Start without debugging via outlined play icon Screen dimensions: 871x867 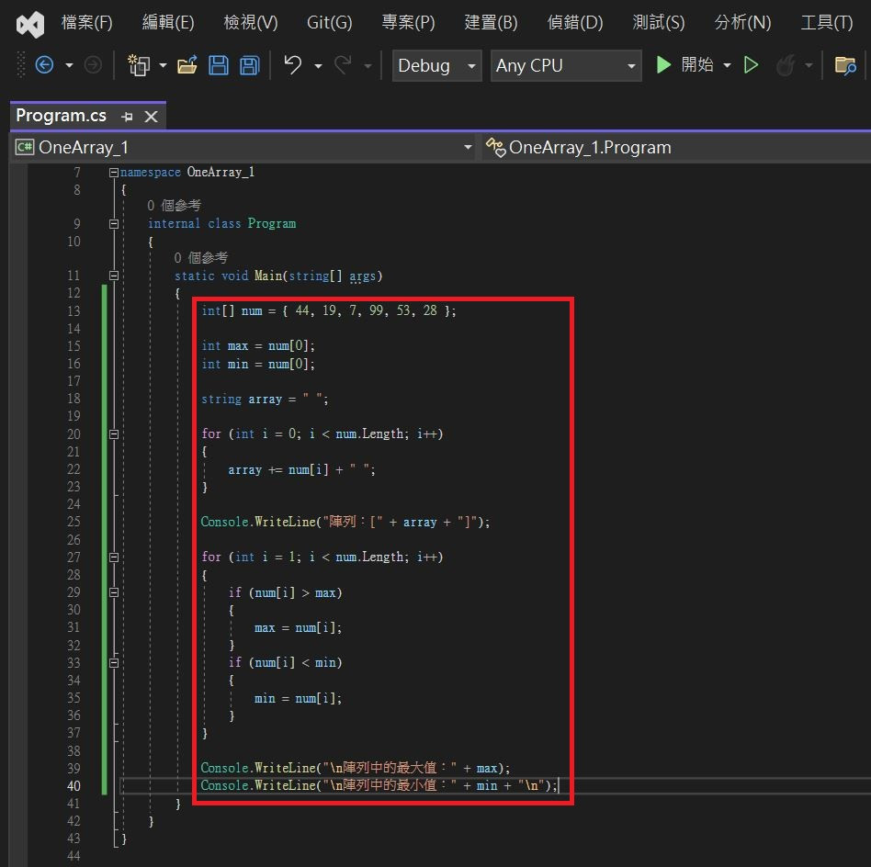pos(751,65)
